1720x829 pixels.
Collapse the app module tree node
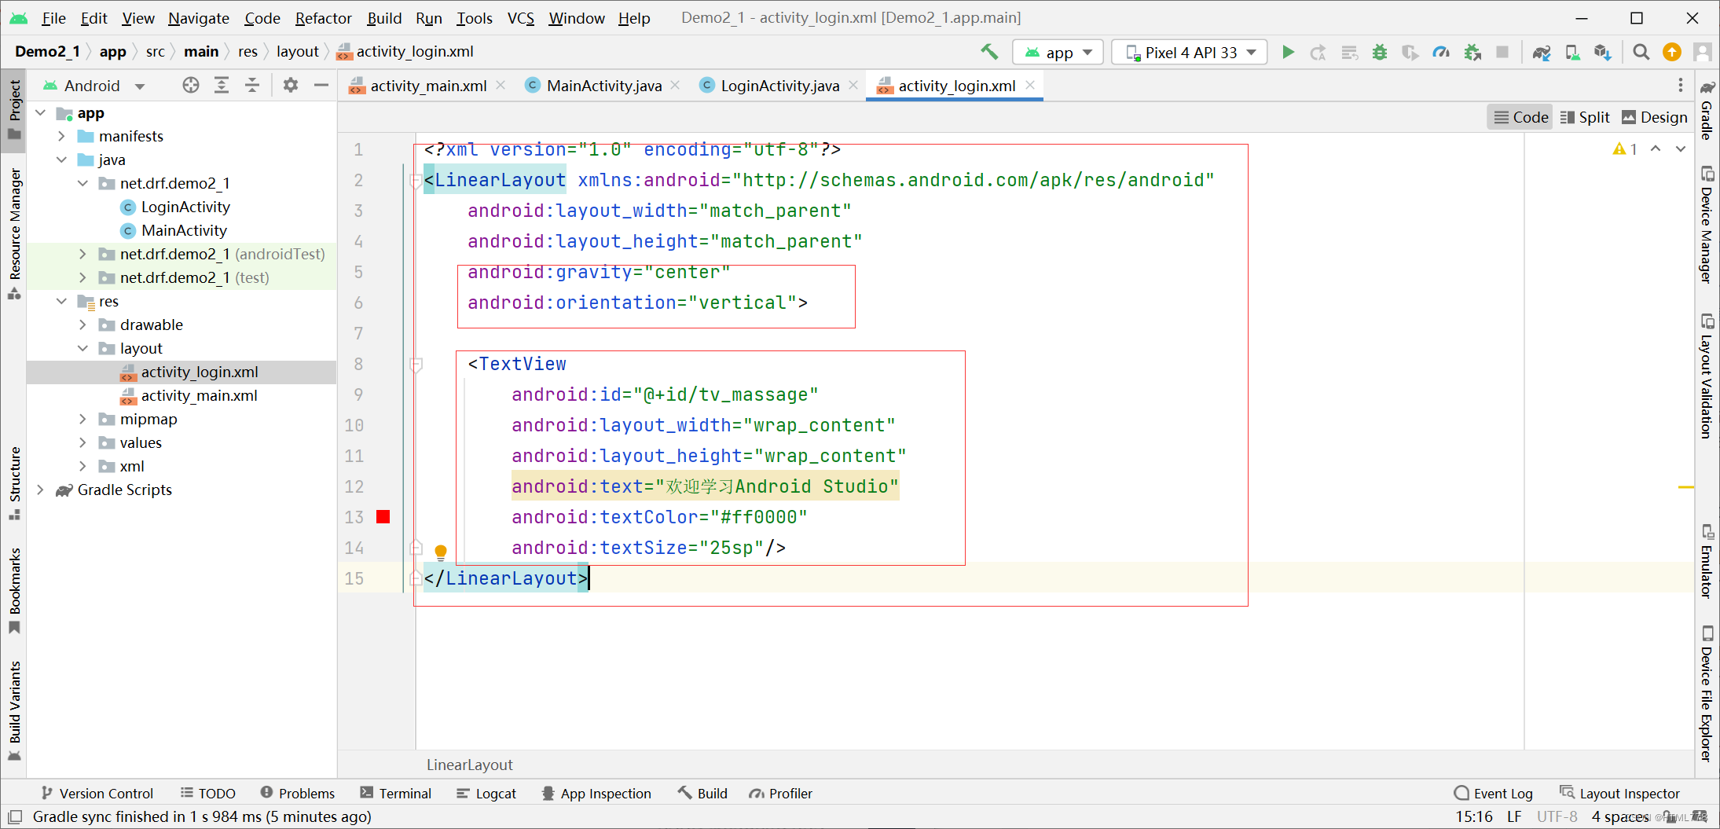click(x=41, y=113)
